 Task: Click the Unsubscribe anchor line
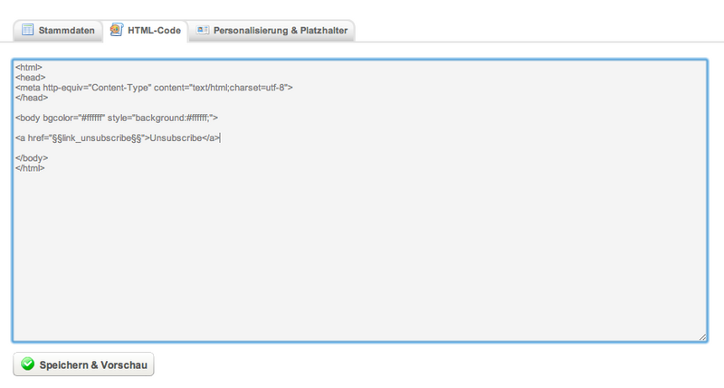118,138
